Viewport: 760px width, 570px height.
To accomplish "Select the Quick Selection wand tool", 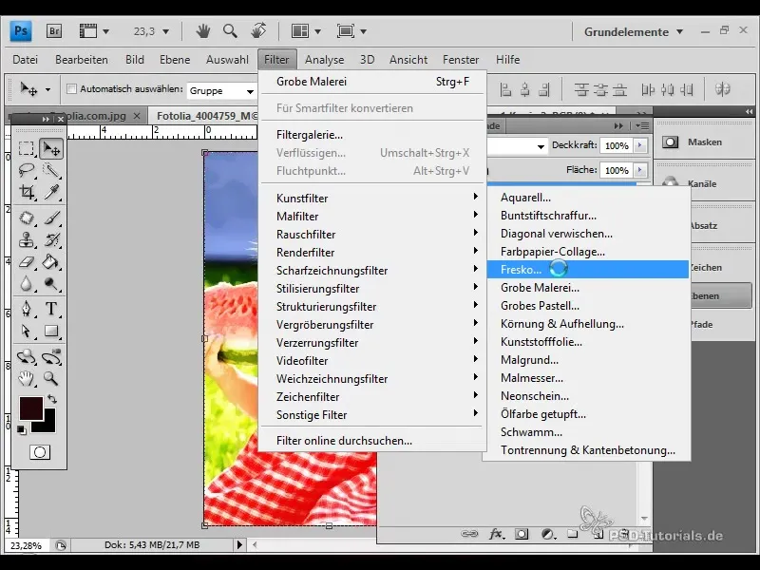I will pos(51,170).
